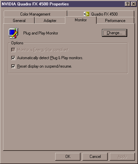
Task: Click the Plug and Play Monitor label
Action: (x=41, y=33)
